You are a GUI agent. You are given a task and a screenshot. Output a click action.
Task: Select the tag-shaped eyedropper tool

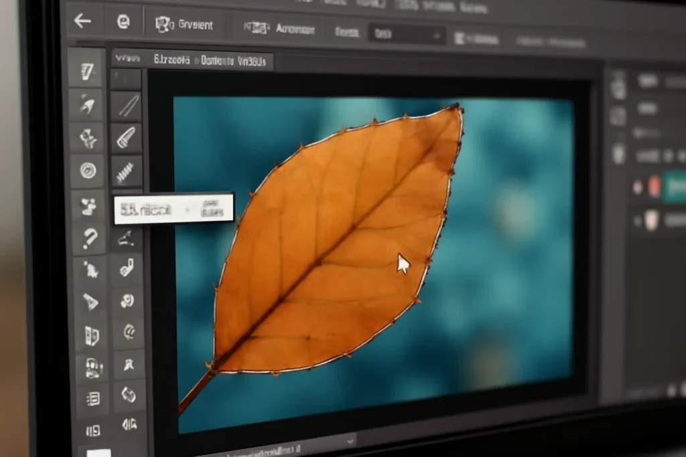pos(127,268)
